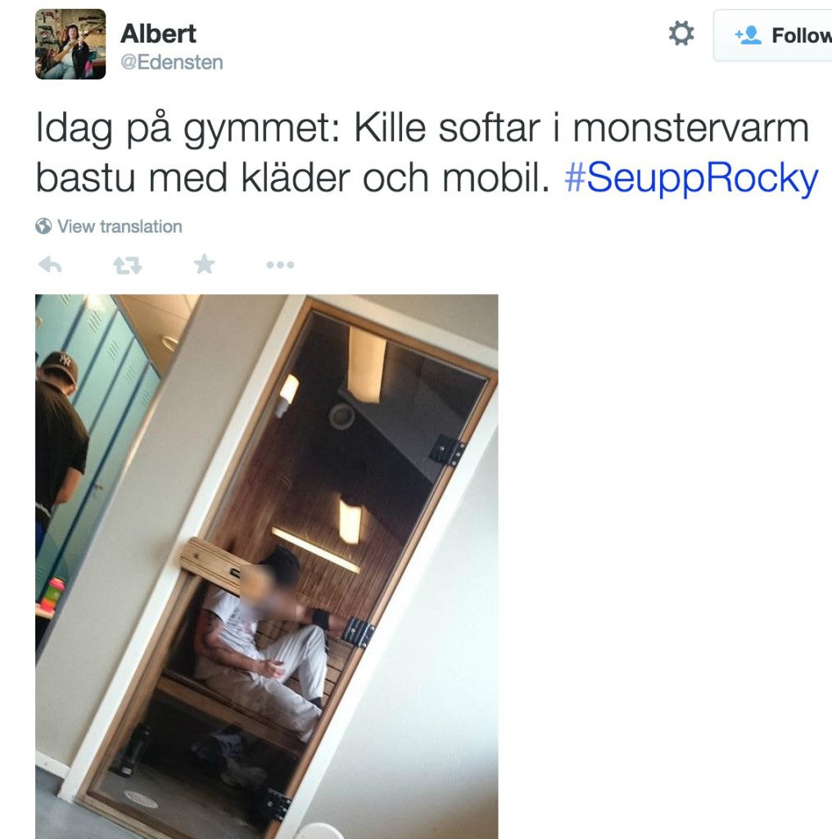Click the word 'monstervarm' in the tweet
This screenshot has width=832, height=839.
[x=690, y=129]
